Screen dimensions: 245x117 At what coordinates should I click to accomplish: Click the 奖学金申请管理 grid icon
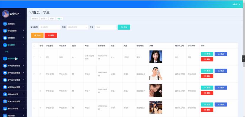(5, 80)
